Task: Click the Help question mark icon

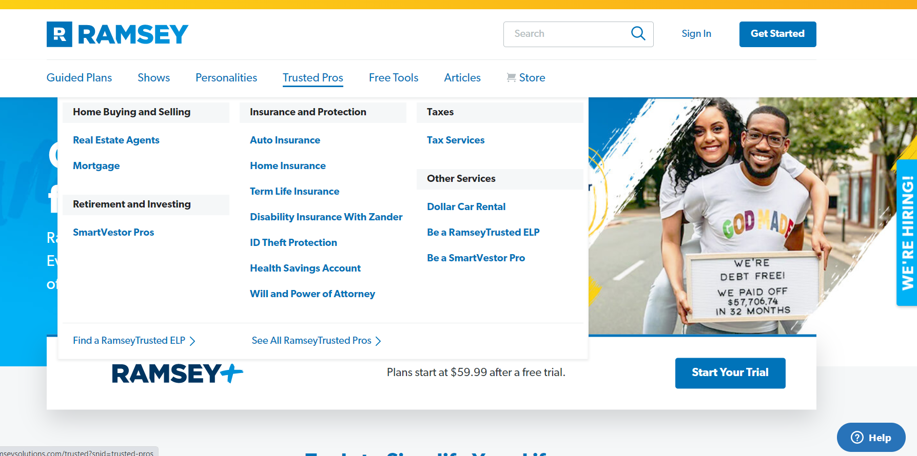Action: coord(857,437)
